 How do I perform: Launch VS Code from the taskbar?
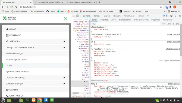point(46,100)
